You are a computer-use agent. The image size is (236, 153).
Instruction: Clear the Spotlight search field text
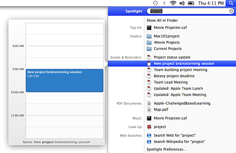pyautogui.click(x=231, y=11)
